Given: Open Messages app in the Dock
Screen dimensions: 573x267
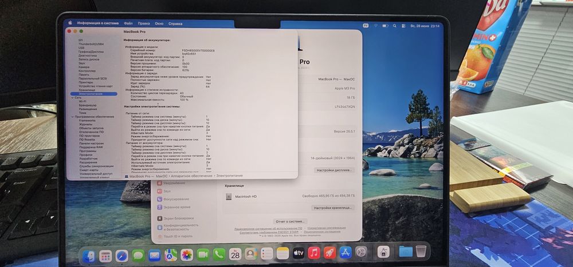Looking at the screenshot, I should point(138,256).
